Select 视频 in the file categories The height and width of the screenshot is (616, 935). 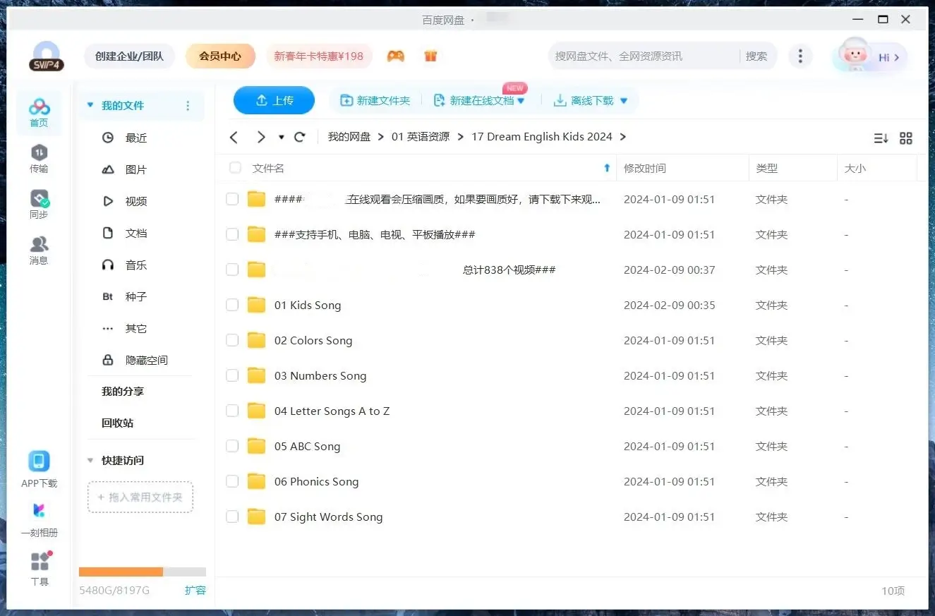click(135, 202)
